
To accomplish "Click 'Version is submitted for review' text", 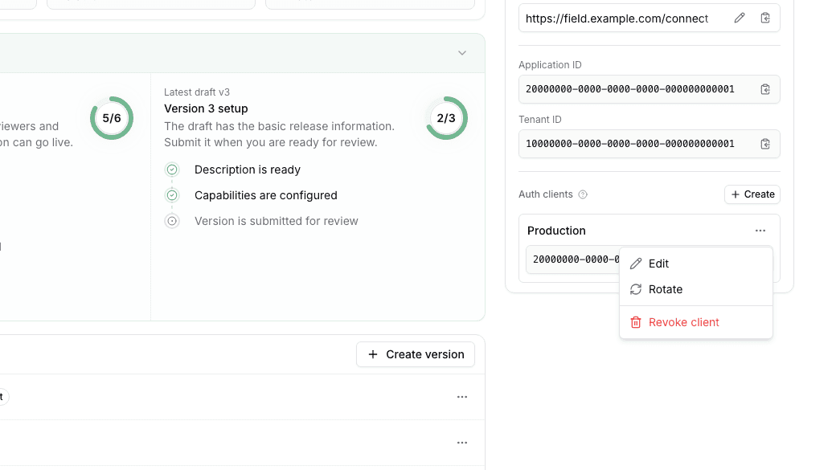I will [x=277, y=221].
